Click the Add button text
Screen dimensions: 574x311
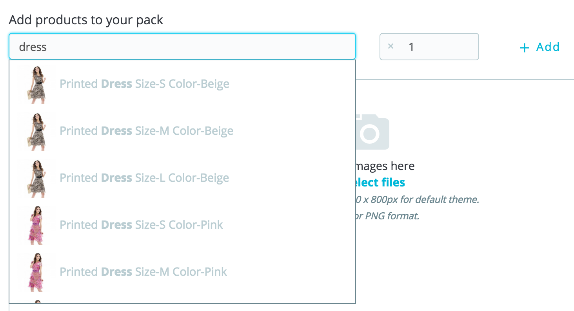[x=548, y=47]
